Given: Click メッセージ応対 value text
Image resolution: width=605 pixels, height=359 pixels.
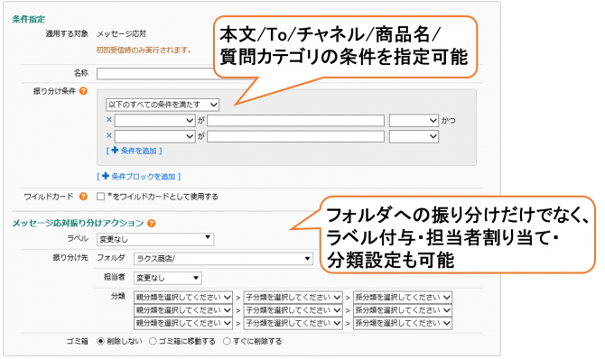Looking at the screenshot, I should coord(121,34).
